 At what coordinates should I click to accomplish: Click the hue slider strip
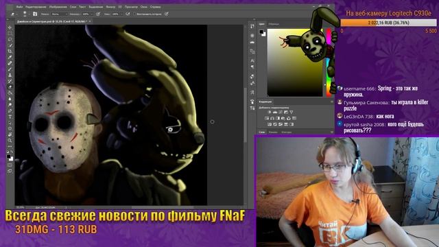[328, 62]
